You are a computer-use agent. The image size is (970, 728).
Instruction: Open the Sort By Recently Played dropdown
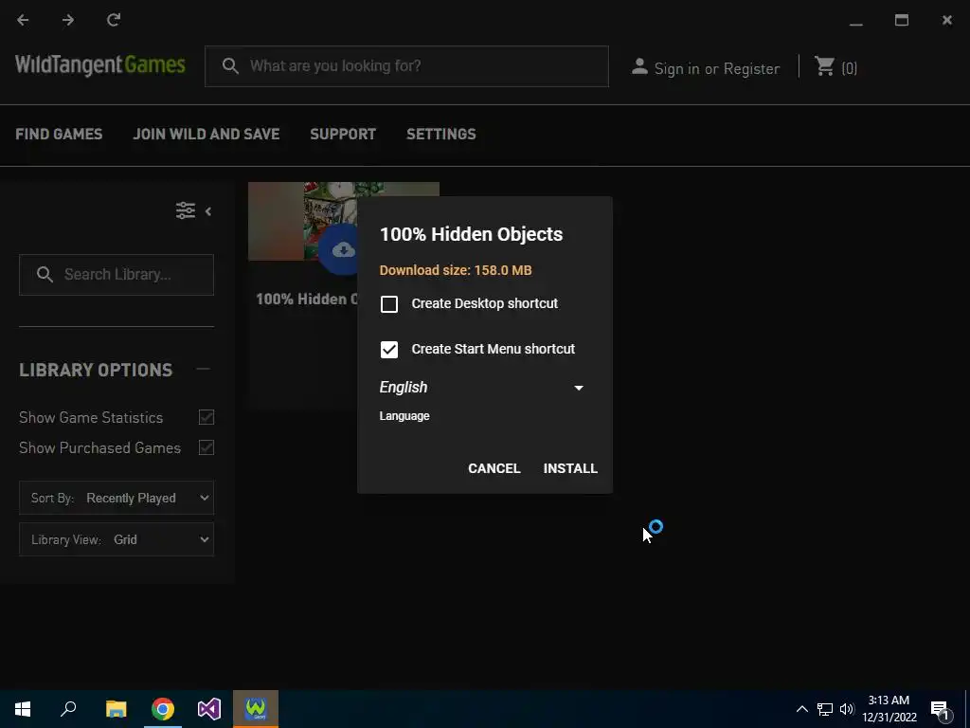click(x=117, y=498)
